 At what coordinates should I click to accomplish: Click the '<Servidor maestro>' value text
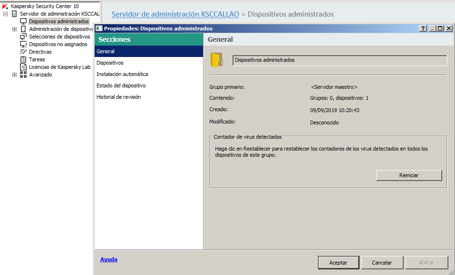pyautogui.click(x=334, y=87)
